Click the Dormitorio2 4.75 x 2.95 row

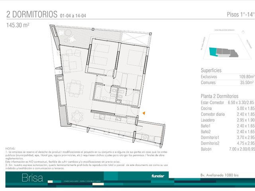pyautogui.click(x=228, y=143)
